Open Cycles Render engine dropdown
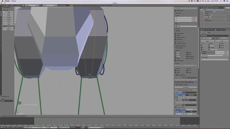The width and height of the screenshot is (230, 129). 64,5
